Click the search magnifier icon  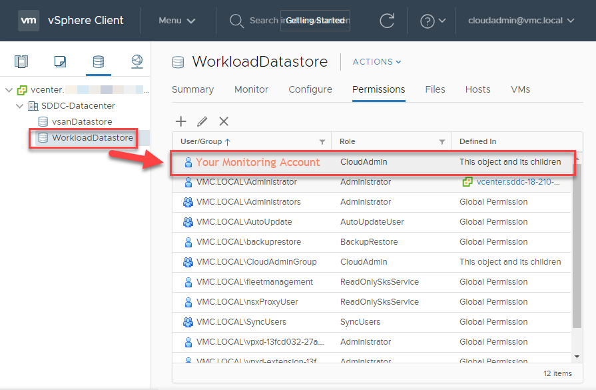click(236, 21)
